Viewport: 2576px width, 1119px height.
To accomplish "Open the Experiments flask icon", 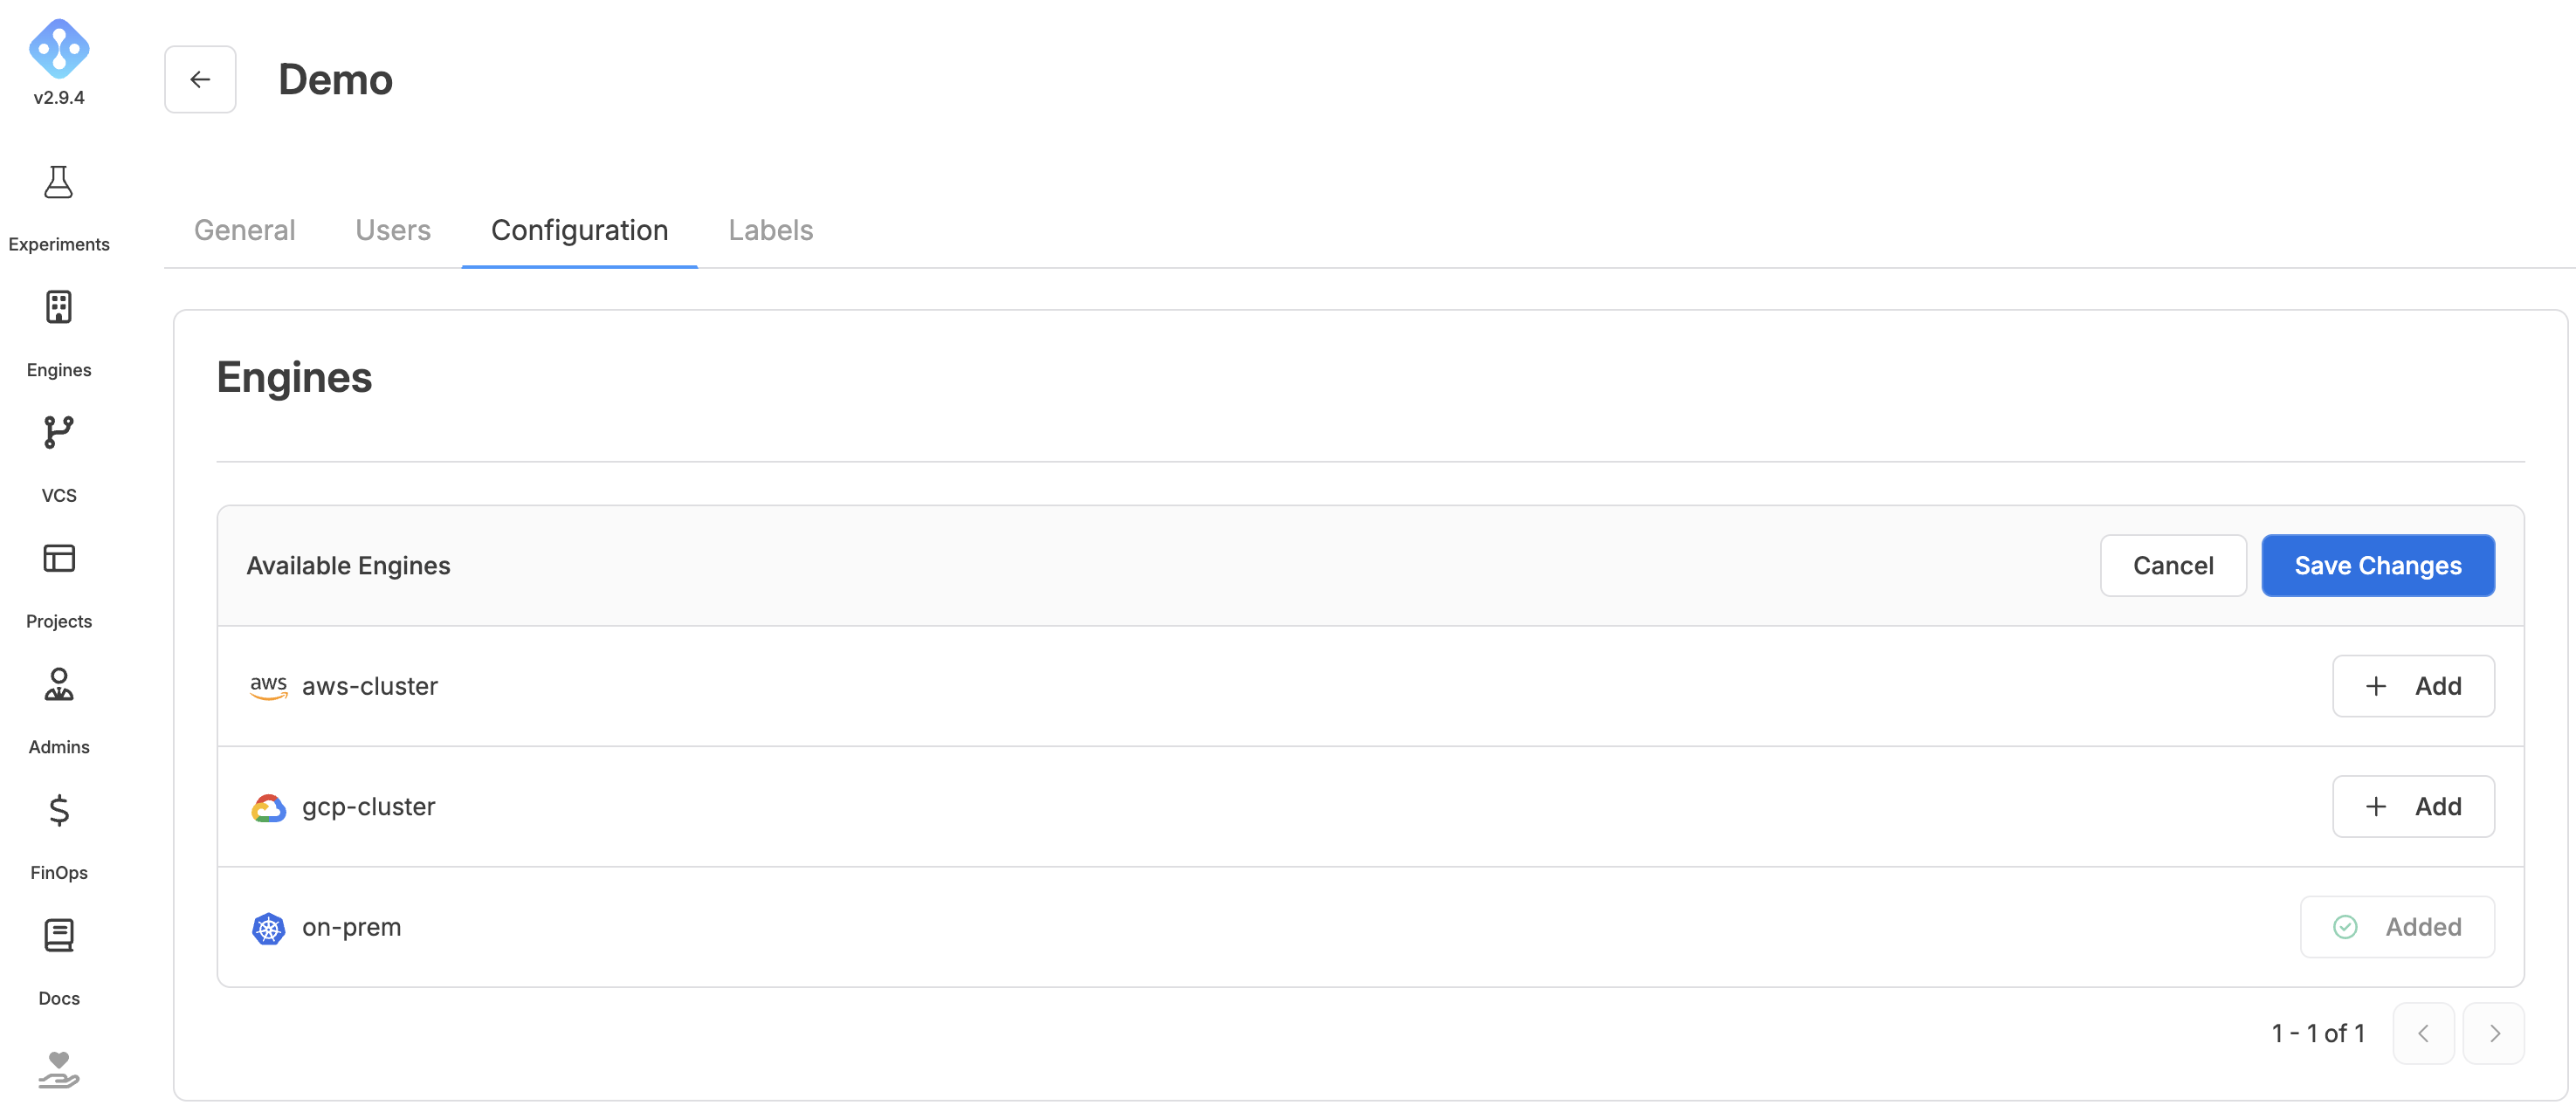I will (59, 183).
